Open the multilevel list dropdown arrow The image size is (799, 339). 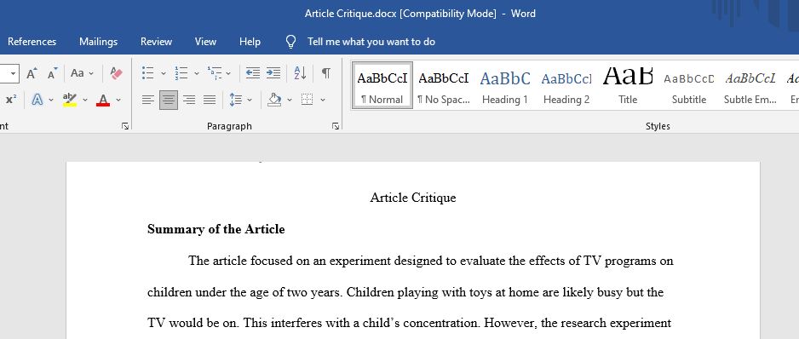tap(228, 74)
